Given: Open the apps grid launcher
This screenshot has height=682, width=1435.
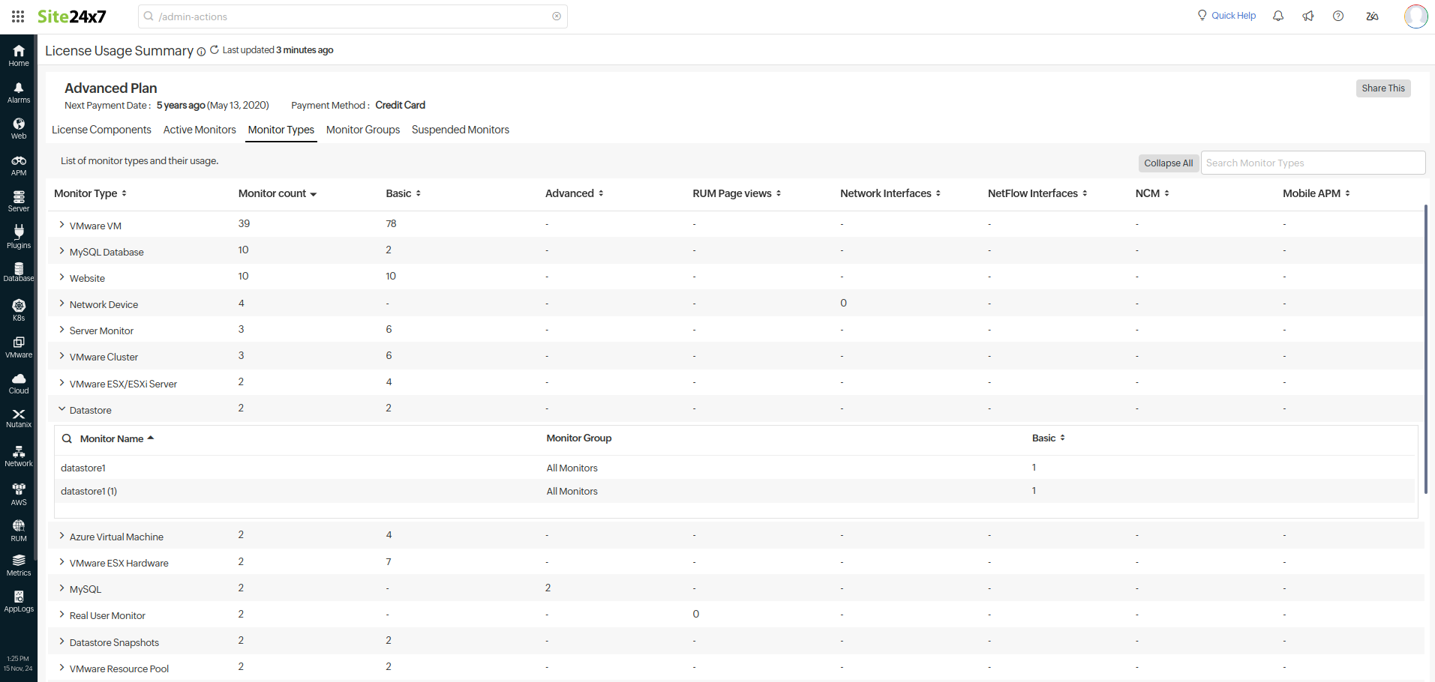Looking at the screenshot, I should click(x=18, y=16).
